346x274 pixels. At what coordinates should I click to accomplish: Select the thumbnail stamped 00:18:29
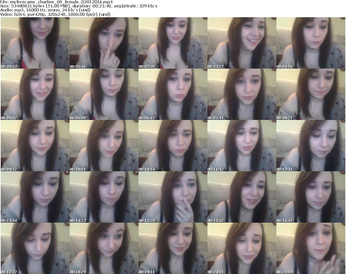pyautogui.click(x=104, y=248)
